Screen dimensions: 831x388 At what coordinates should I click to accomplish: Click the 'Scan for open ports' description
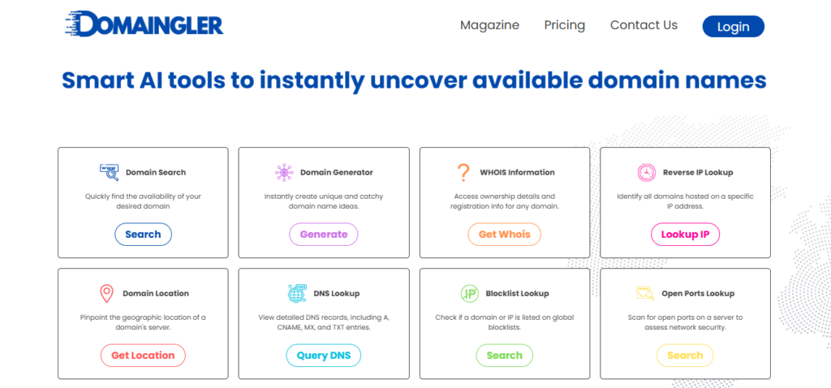pos(685,322)
